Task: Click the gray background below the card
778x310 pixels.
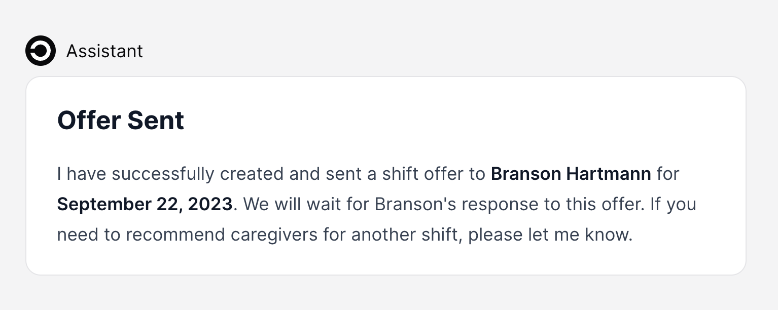Action: click(x=389, y=294)
